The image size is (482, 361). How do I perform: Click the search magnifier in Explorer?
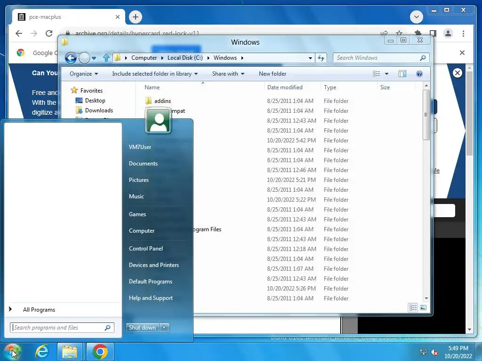click(x=423, y=58)
